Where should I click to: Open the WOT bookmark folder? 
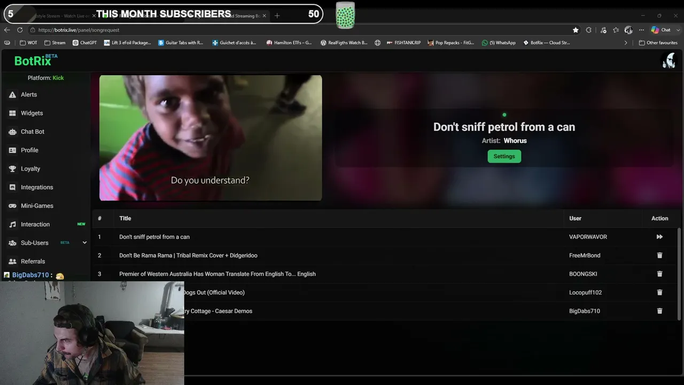[28, 43]
